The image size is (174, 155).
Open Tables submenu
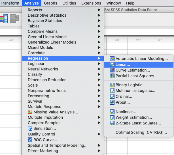coord(63,26)
